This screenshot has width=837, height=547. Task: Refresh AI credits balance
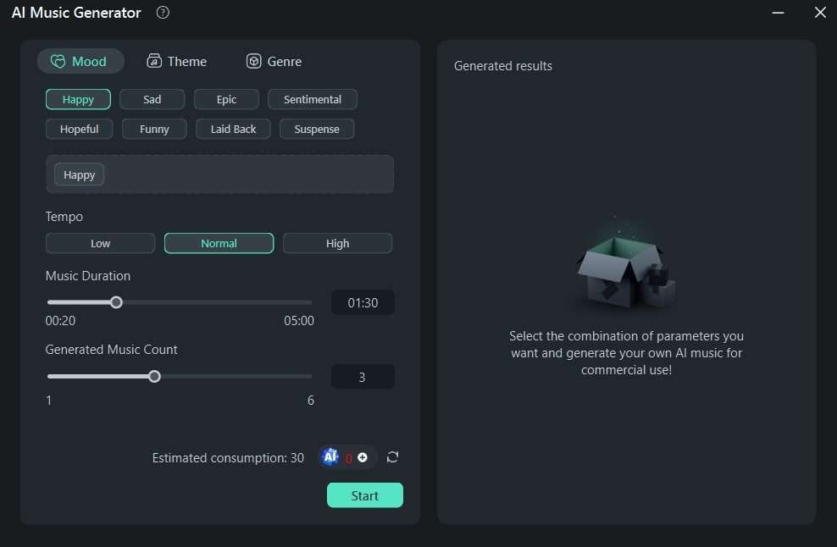pyautogui.click(x=392, y=456)
